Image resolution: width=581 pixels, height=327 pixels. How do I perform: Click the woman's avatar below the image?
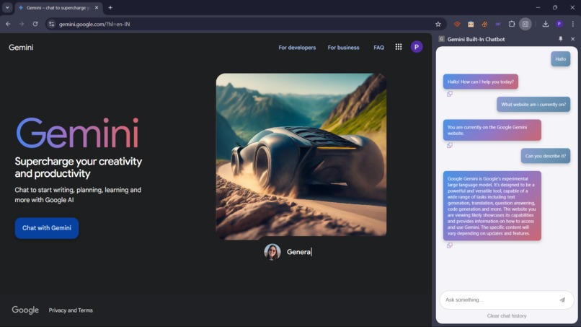[272, 252]
